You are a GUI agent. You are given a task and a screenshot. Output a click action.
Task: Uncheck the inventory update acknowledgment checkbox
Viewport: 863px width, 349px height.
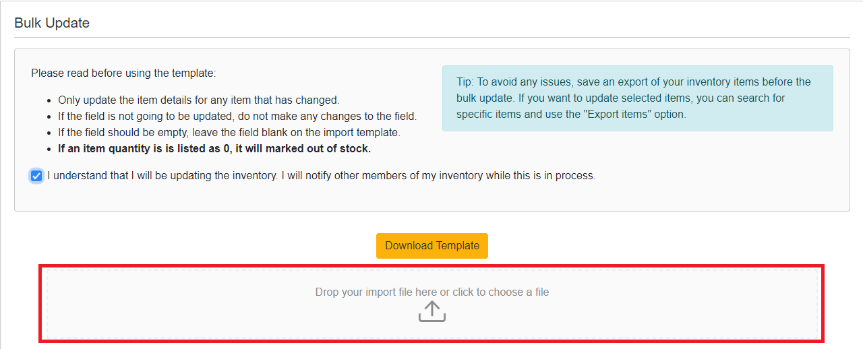click(x=36, y=176)
